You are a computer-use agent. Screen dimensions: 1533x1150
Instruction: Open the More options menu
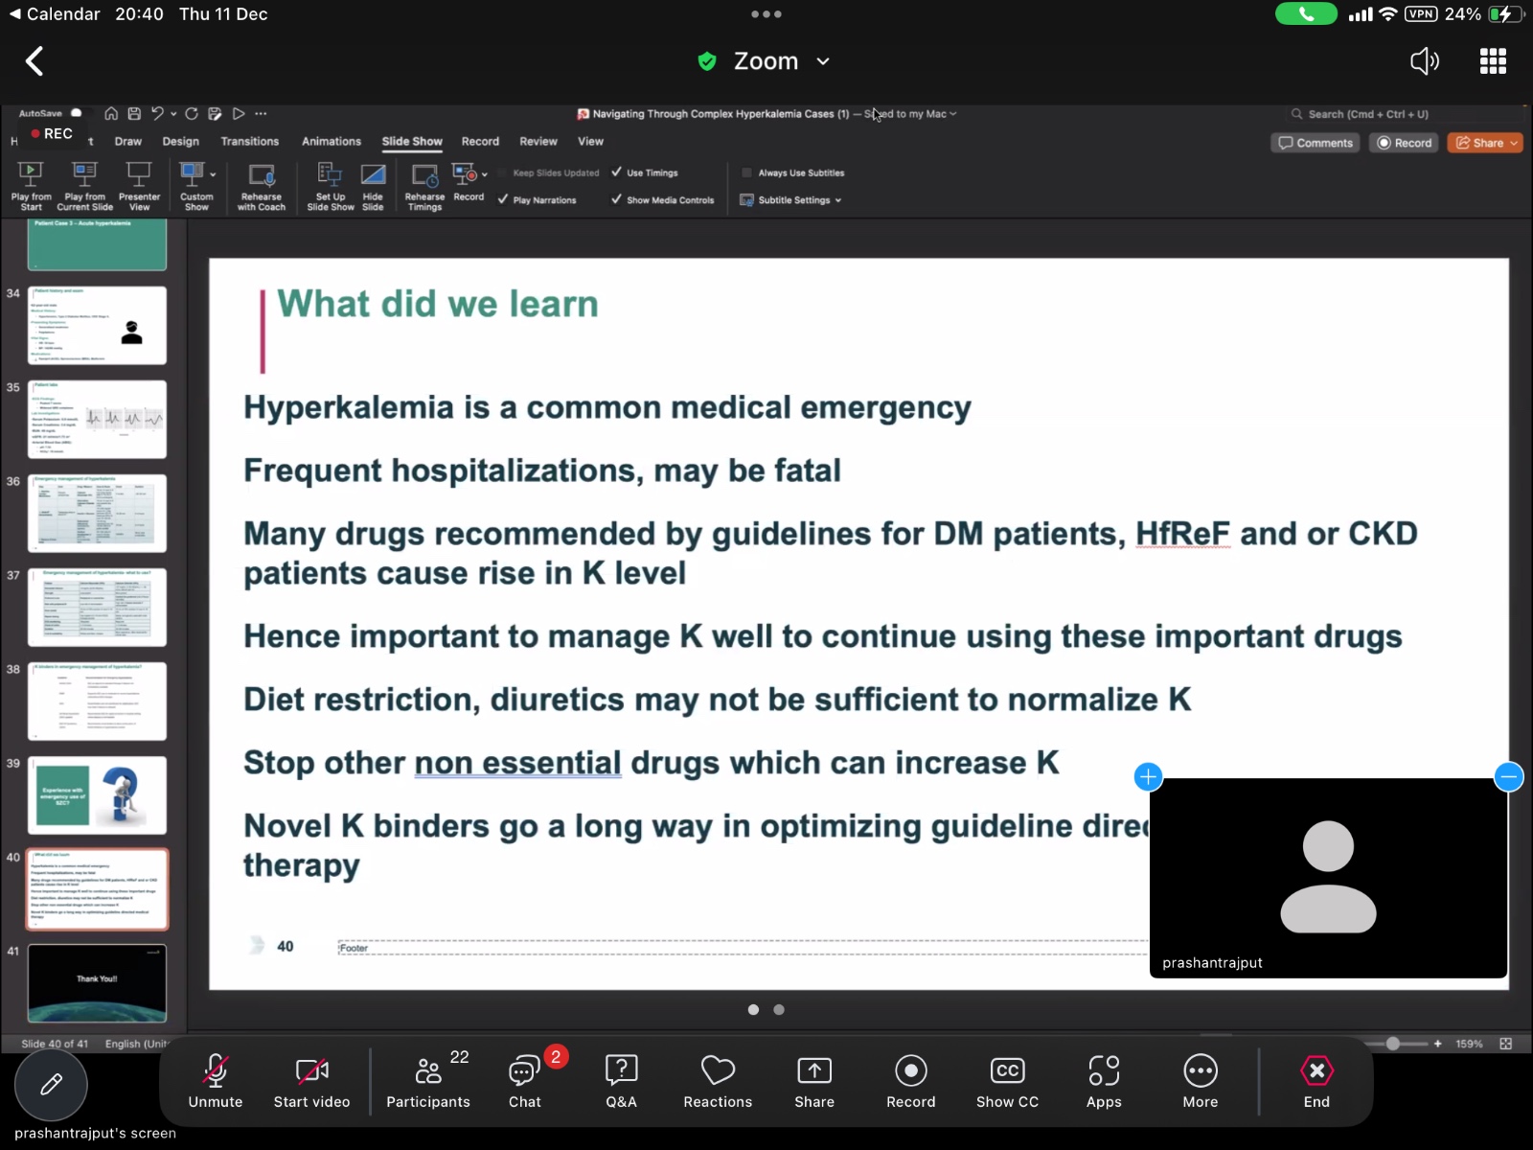coord(1200,1081)
